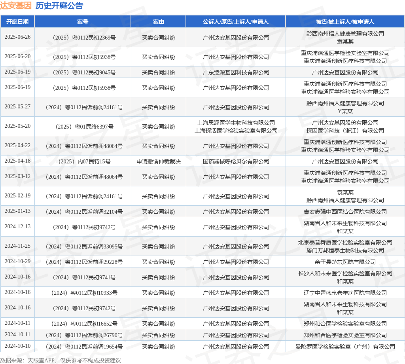Click the date 2025-06-26
This screenshot has width=405, height=364.
point(17,37)
